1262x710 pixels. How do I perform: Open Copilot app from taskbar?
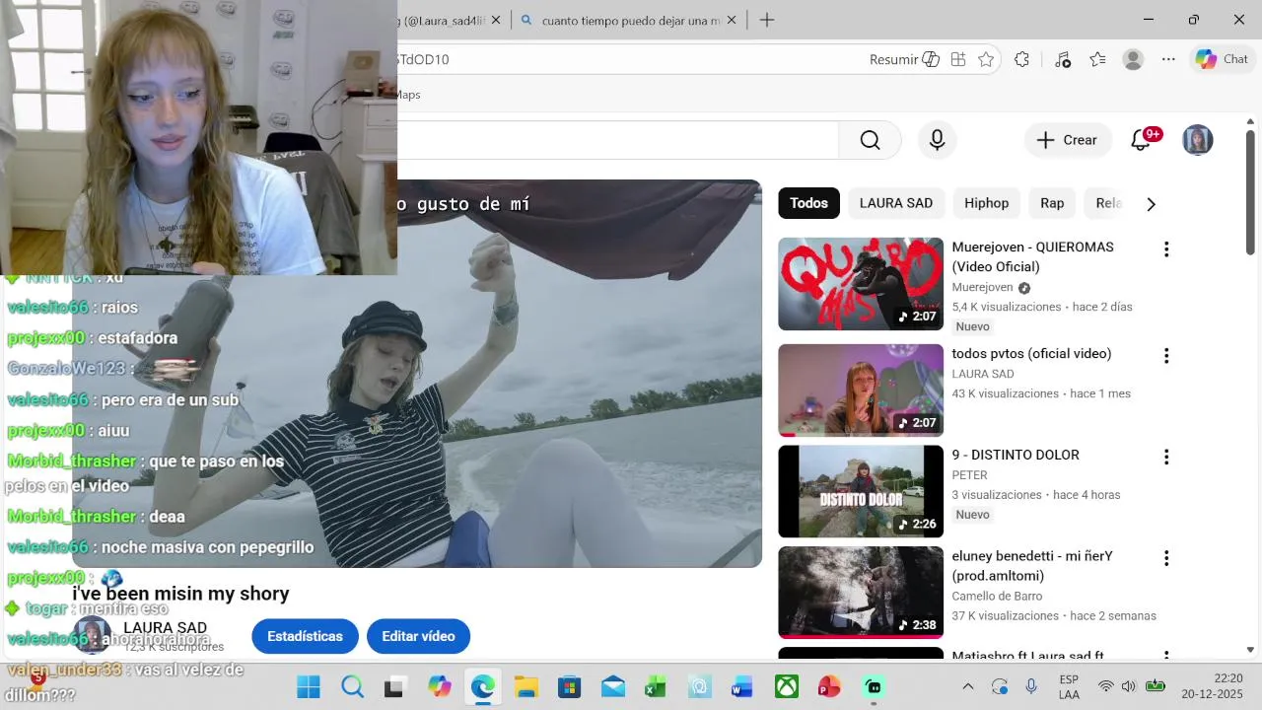tap(439, 686)
